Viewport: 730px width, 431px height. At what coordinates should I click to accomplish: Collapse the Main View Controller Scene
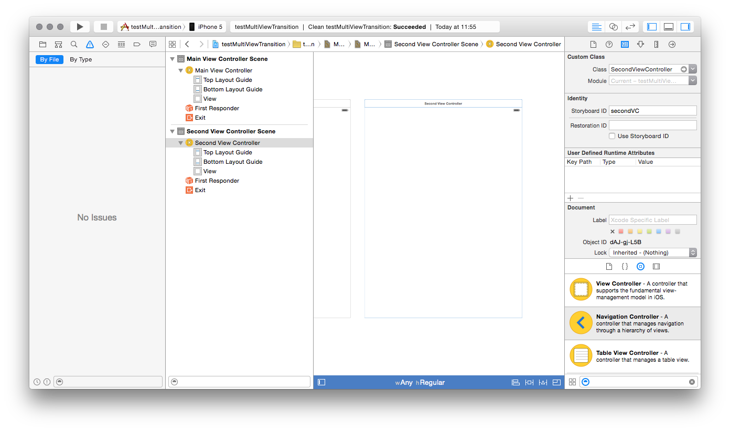(172, 59)
